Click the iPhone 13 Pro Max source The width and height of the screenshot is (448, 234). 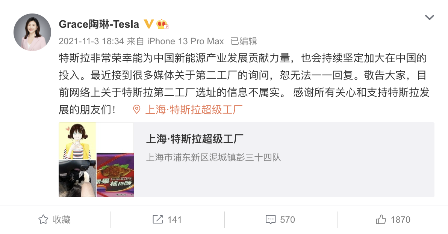click(185, 41)
